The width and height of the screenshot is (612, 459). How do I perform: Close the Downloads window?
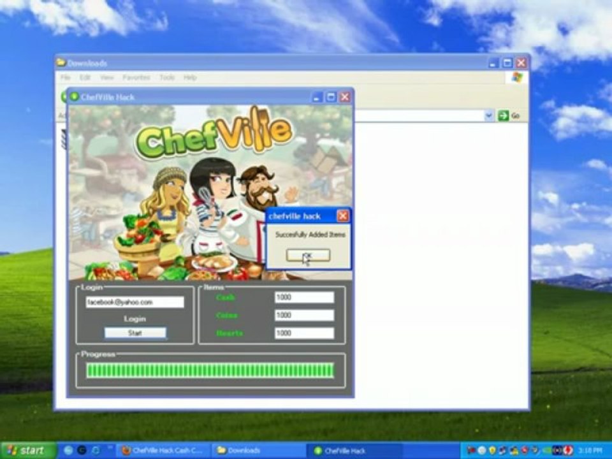(521, 63)
